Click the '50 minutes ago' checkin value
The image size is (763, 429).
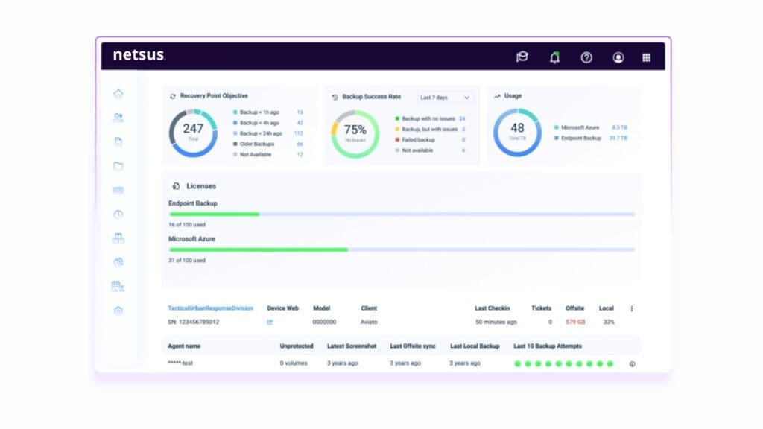tap(496, 322)
